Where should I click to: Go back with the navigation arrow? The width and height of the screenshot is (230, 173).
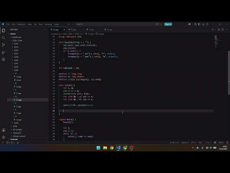click(x=69, y=24)
